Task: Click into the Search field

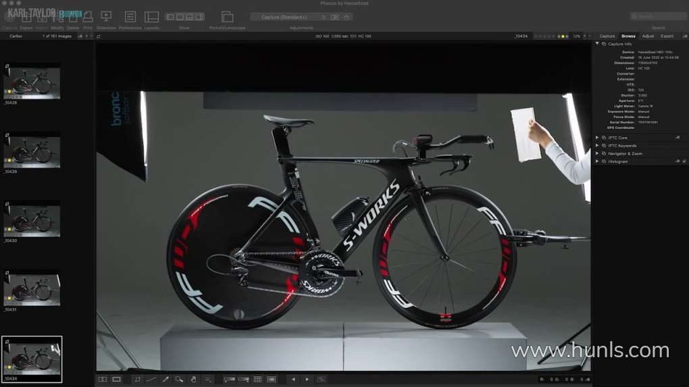Action: 658,17
